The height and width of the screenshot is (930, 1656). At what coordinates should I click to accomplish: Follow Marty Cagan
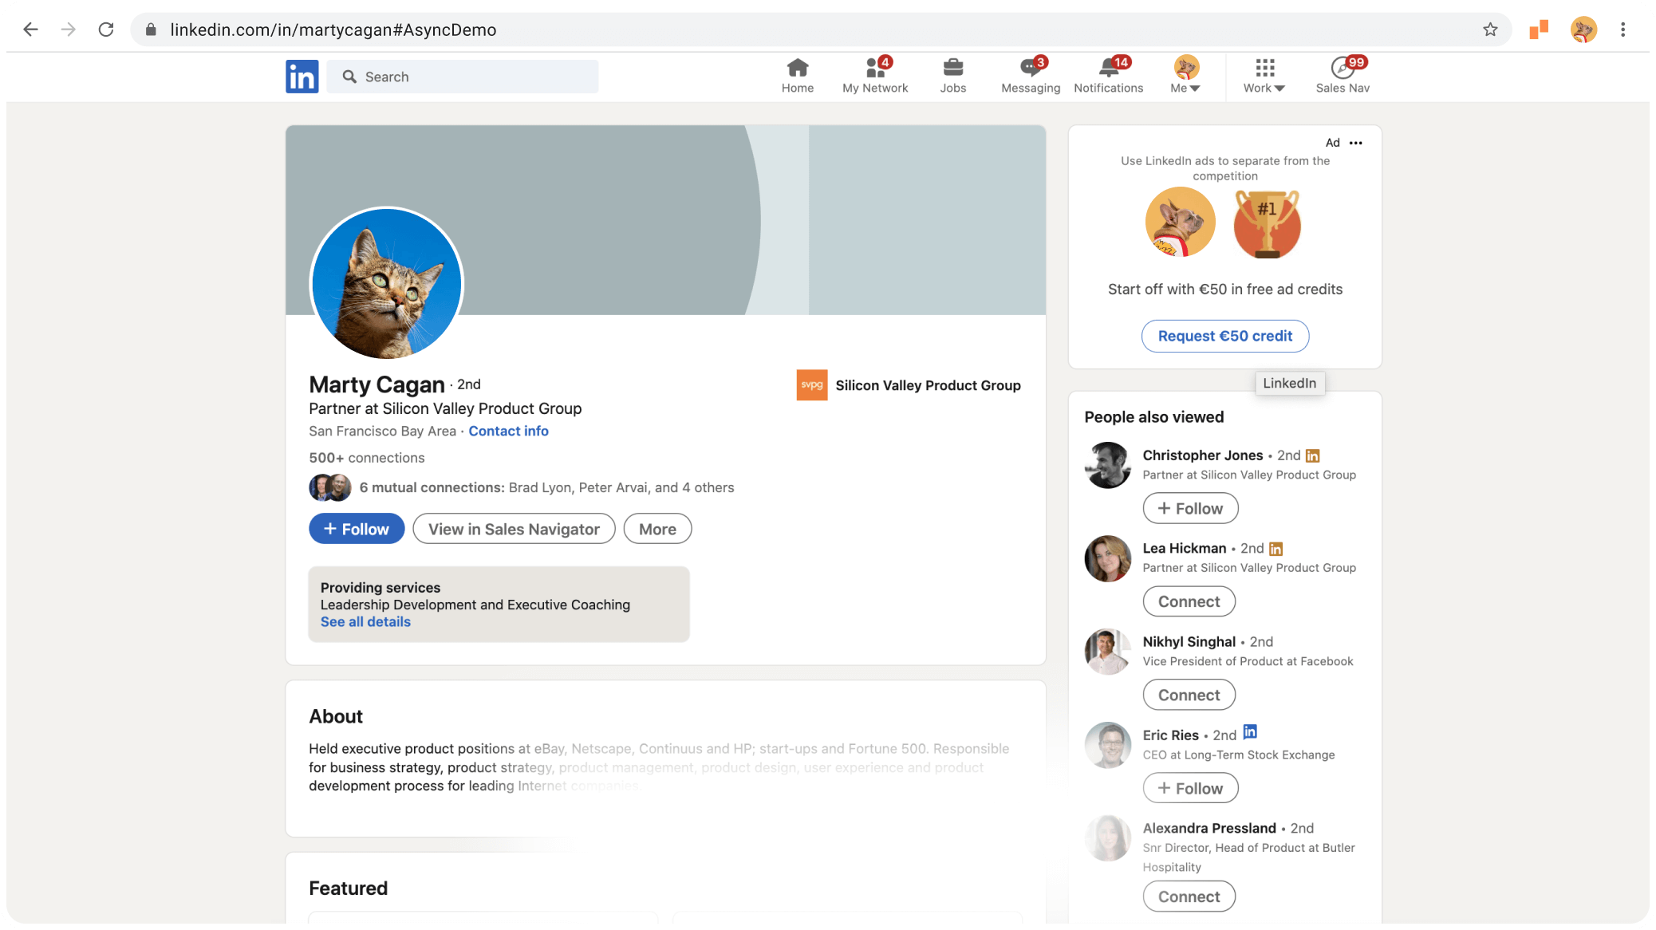point(357,529)
